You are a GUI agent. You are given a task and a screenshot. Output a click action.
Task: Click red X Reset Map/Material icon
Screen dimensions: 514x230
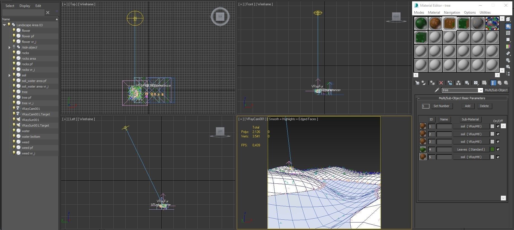pos(441,83)
